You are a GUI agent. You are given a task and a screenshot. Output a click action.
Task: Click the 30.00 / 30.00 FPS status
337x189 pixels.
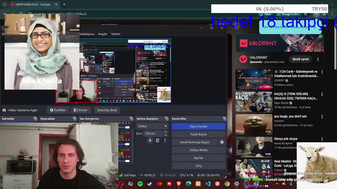coord(208,175)
